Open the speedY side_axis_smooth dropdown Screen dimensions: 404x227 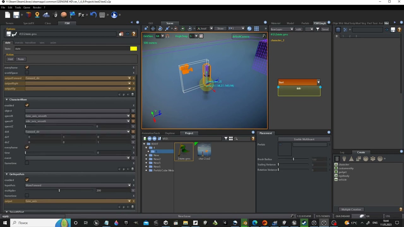(78, 121)
